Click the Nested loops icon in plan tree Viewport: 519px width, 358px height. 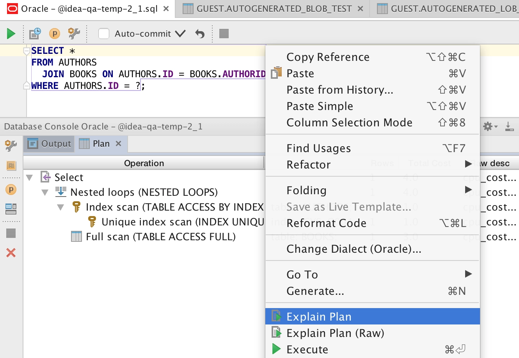pyautogui.click(x=61, y=192)
